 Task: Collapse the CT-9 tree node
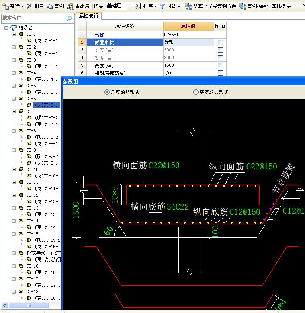pos(14,150)
